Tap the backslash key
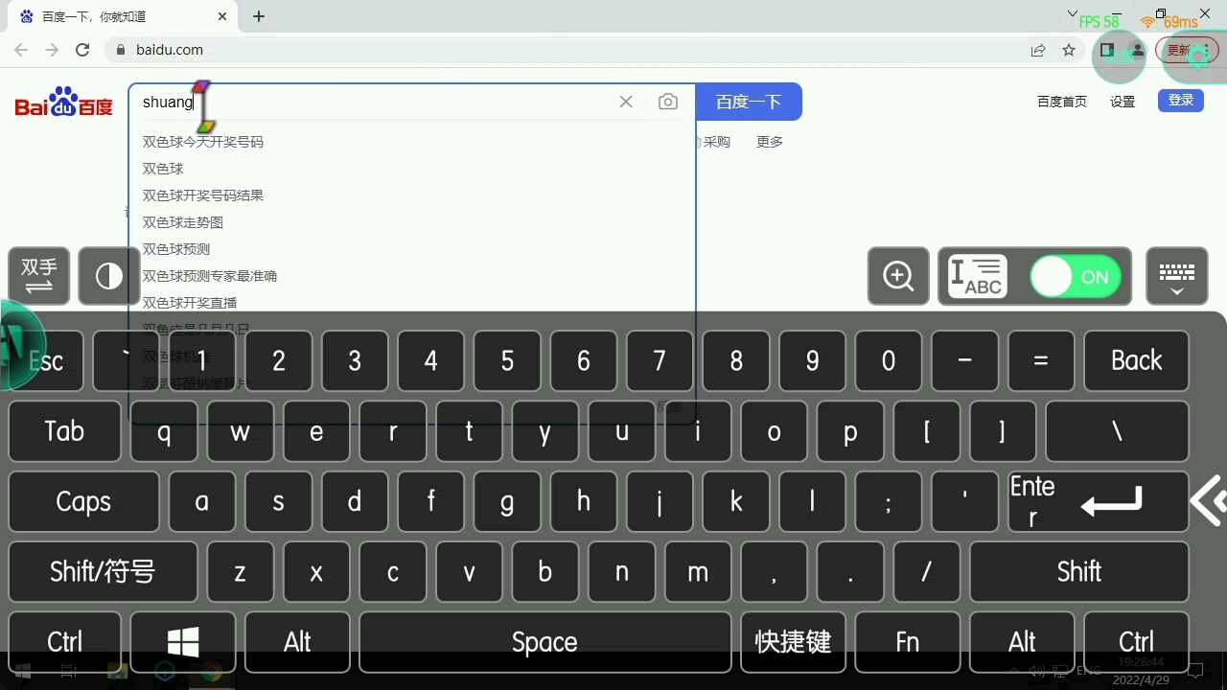 [1117, 431]
